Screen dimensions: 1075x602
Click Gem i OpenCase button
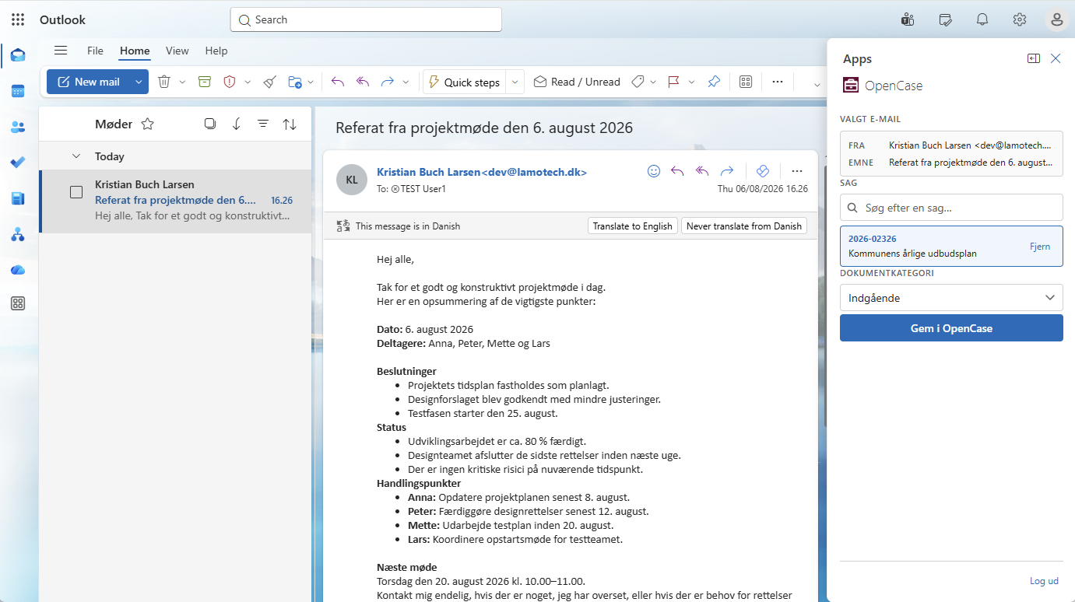pyautogui.click(x=951, y=328)
